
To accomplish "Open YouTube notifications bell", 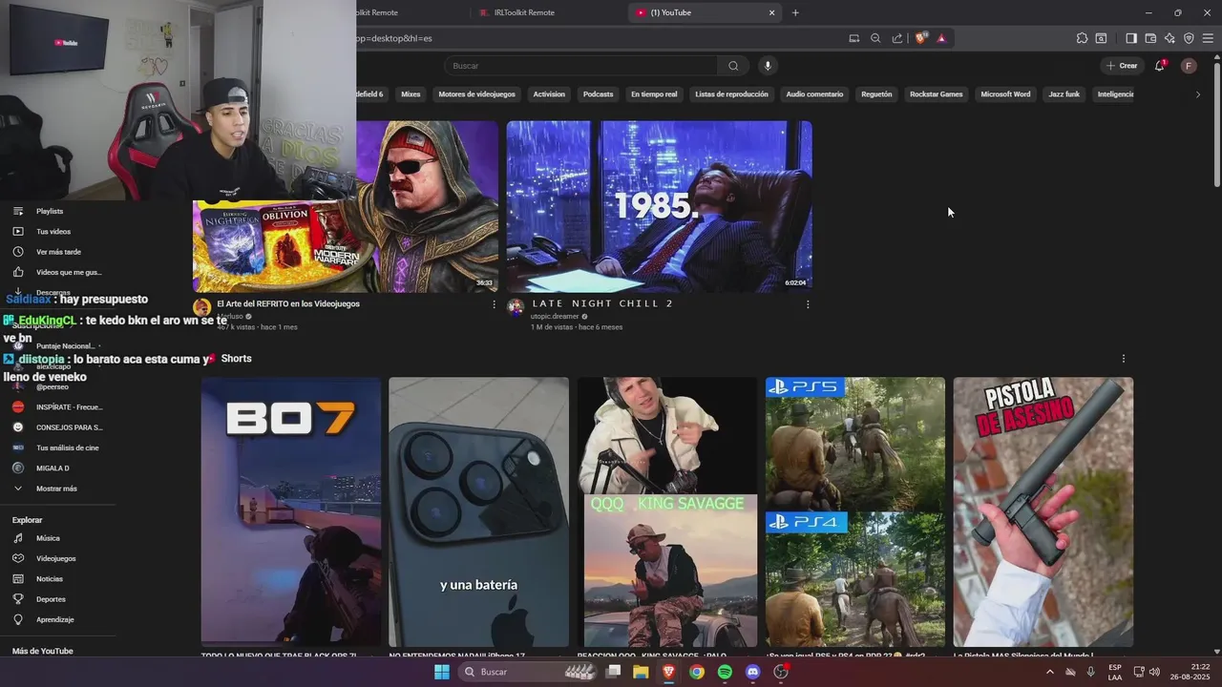I will pos(1159,66).
